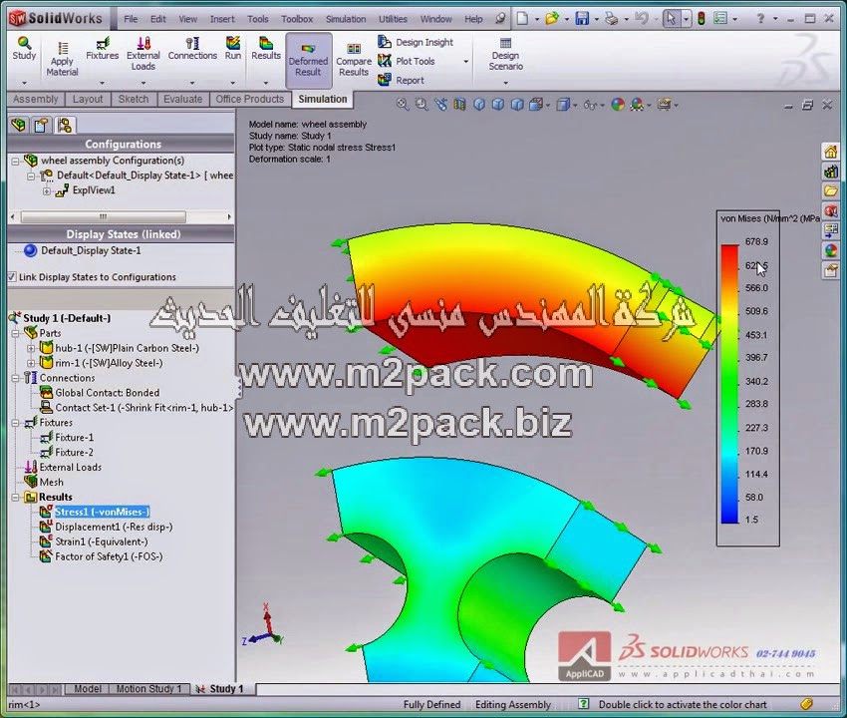Viewport: 847px width, 718px height.
Task: Open the PropertyManager tab
Action: [x=41, y=126]
